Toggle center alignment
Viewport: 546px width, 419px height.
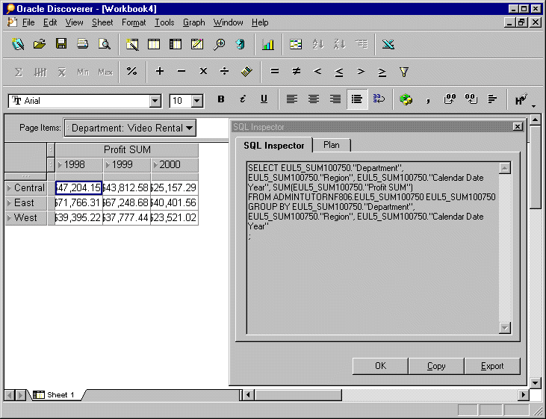point(314,99)
